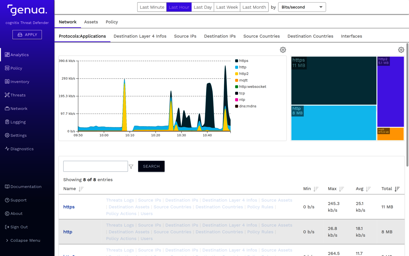Screen dimensions: 409x256
Task: Select the http2 block in treemap
Action: click(391, 92)
